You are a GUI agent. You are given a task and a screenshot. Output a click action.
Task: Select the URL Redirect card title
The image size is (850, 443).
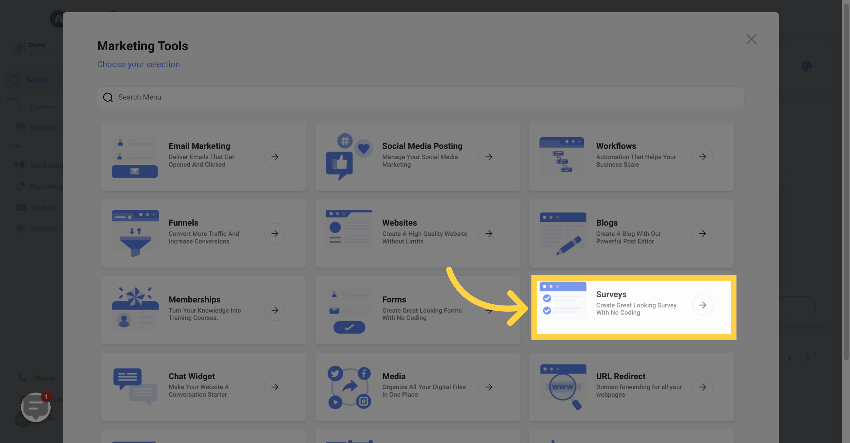[x=620, y=376]
